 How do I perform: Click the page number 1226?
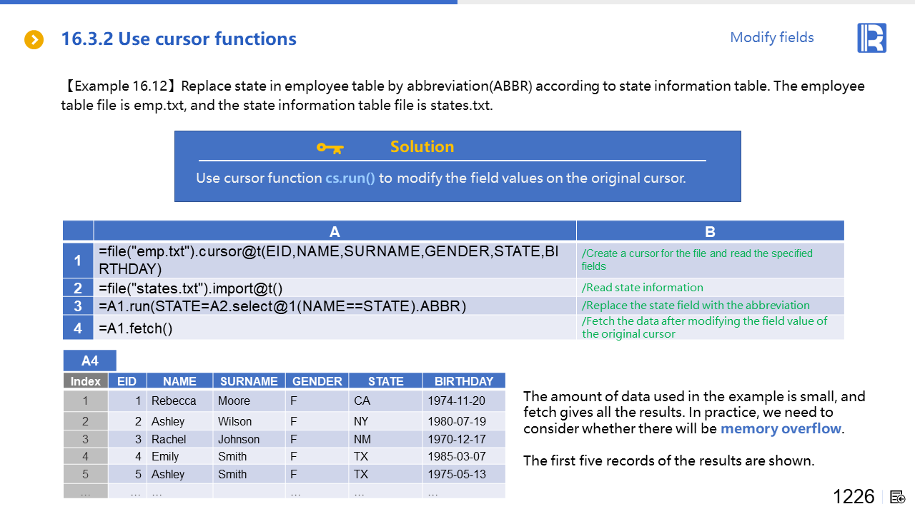click(854, 497)
